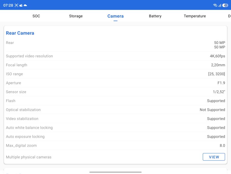Viewport: 231px width, 174px height.
Task: Tap the Focal length label
Action: tap(17, 65)
